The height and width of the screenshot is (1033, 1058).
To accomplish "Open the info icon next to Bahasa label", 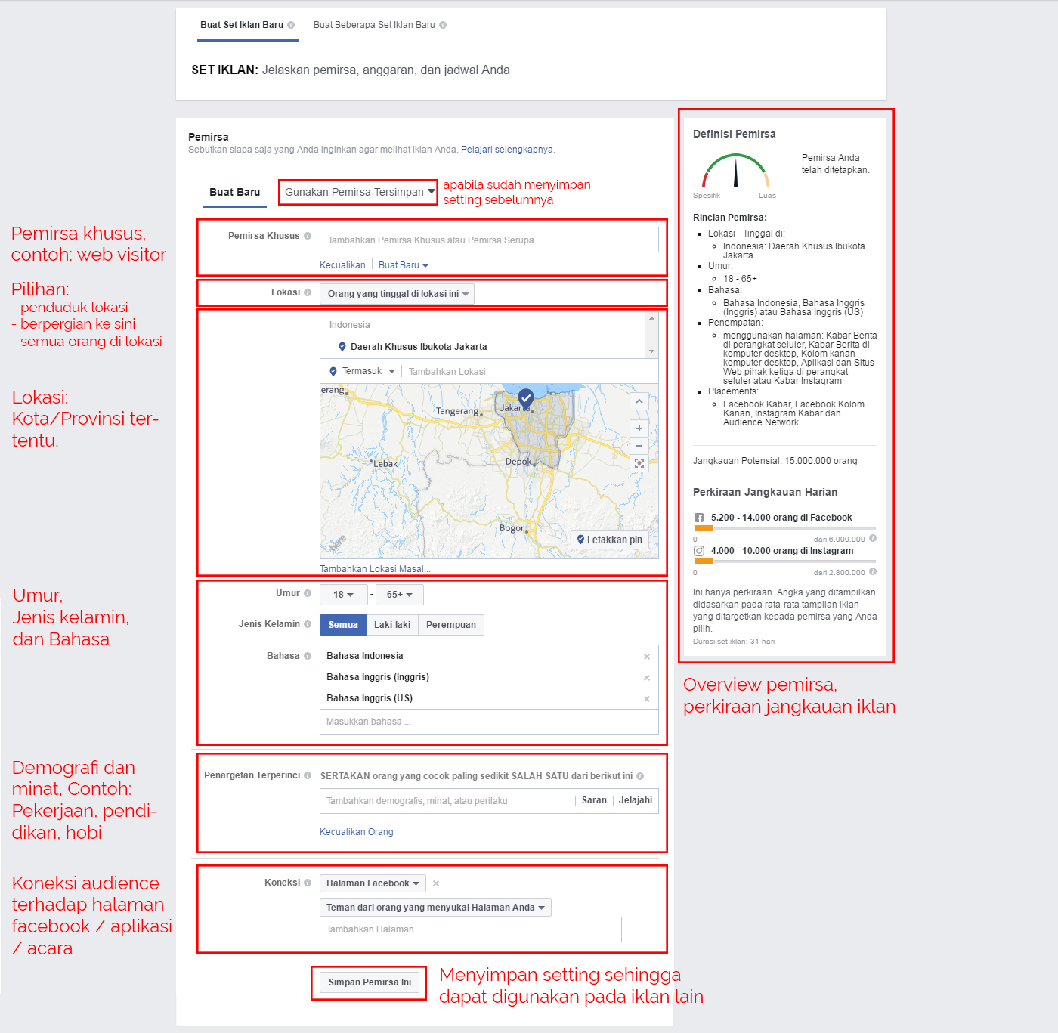I will (308, 656).
